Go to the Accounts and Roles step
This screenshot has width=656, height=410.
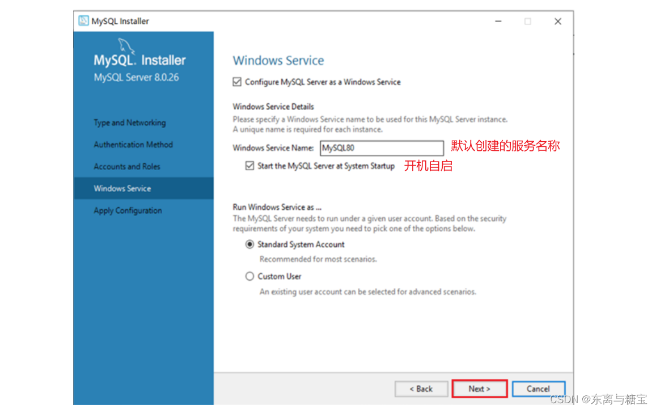(127, 167)
